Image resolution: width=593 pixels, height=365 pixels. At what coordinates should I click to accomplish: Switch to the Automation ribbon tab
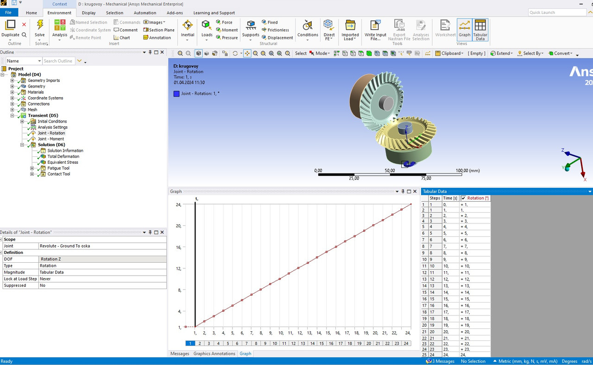[145, 12]
